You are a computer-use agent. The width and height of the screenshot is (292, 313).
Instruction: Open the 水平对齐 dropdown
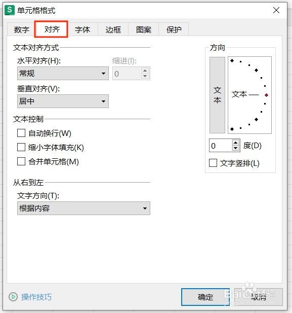pyautogui.click(x=63, y=74)
